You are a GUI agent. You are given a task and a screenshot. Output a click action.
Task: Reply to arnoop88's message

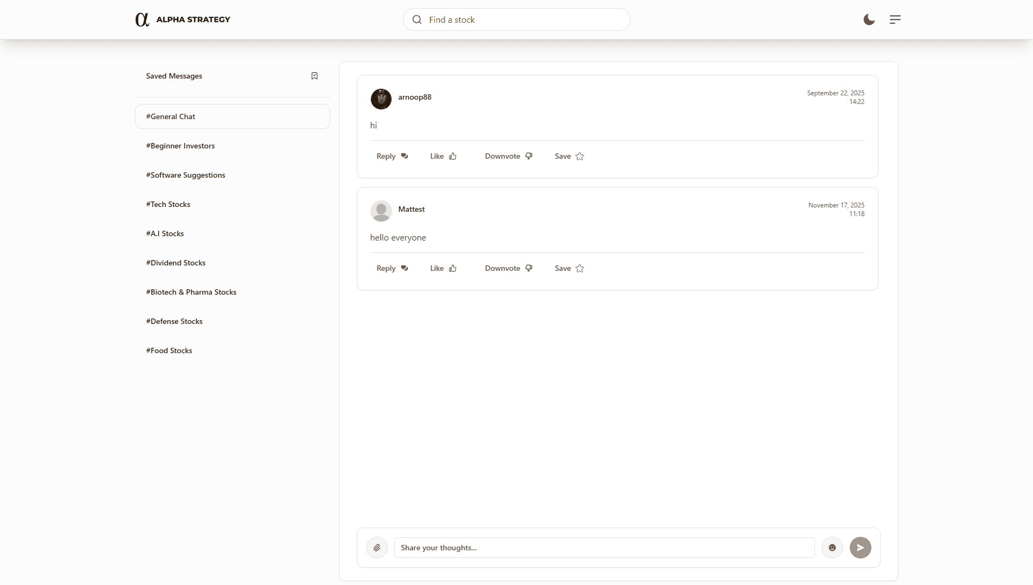(x=391, y=156)
